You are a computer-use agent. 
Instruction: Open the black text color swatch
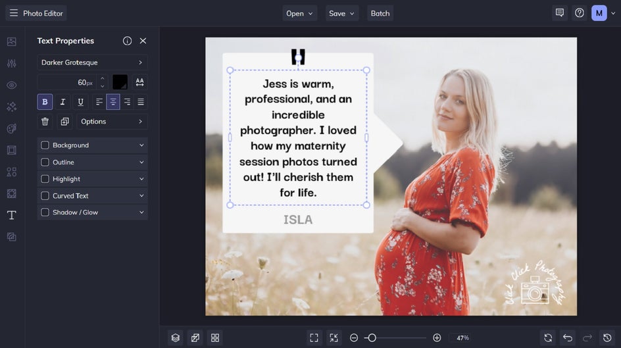[x=120, y=82]
